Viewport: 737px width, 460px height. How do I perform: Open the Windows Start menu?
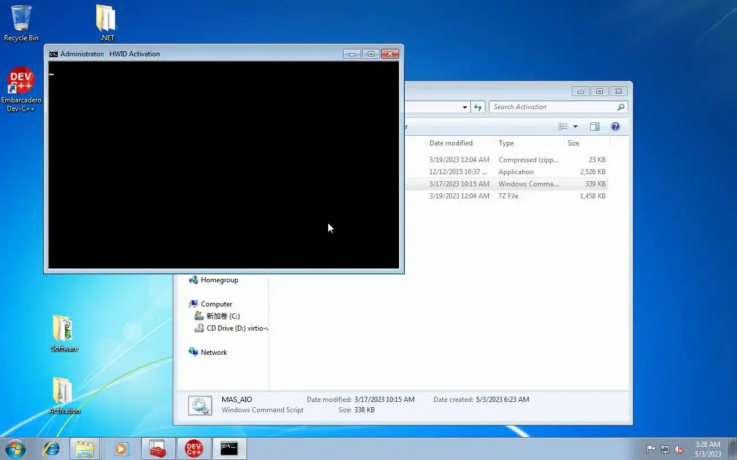coord(15,448)
